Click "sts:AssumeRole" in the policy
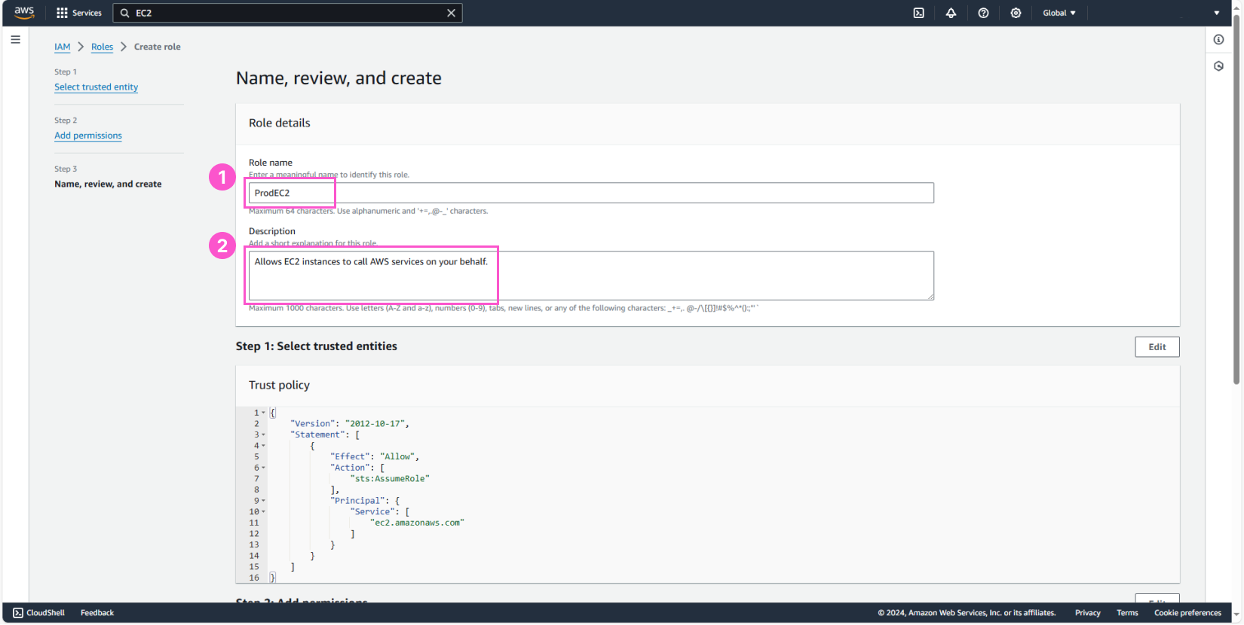This screenshot has height=625, width=1244. click(x=390, y=479)
